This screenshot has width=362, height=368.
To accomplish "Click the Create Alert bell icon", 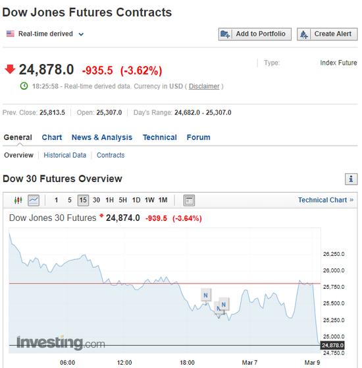I will point(303,34).
